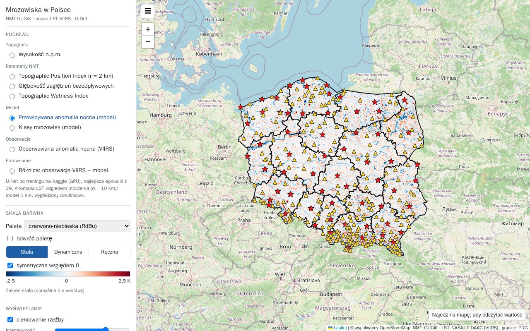Image resolution: width=530 pixels, height=331 pixels.
Task: Switch to the Dynamiczna scale tab
Action: click(x=68, y=252)
